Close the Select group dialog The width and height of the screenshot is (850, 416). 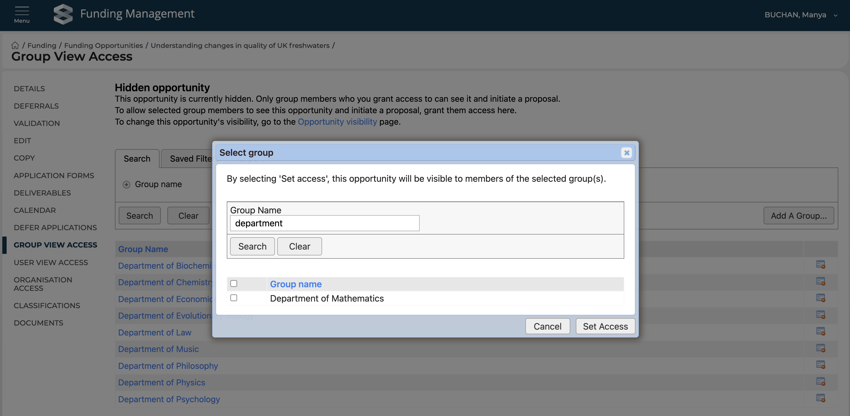[x=626, y=153]
